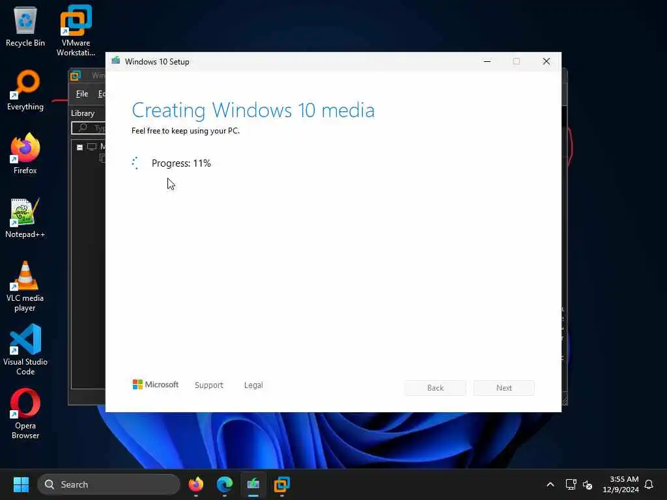Switch to VMware Workstation taskbar icon
Screen dimensions: 667x500
281,484
